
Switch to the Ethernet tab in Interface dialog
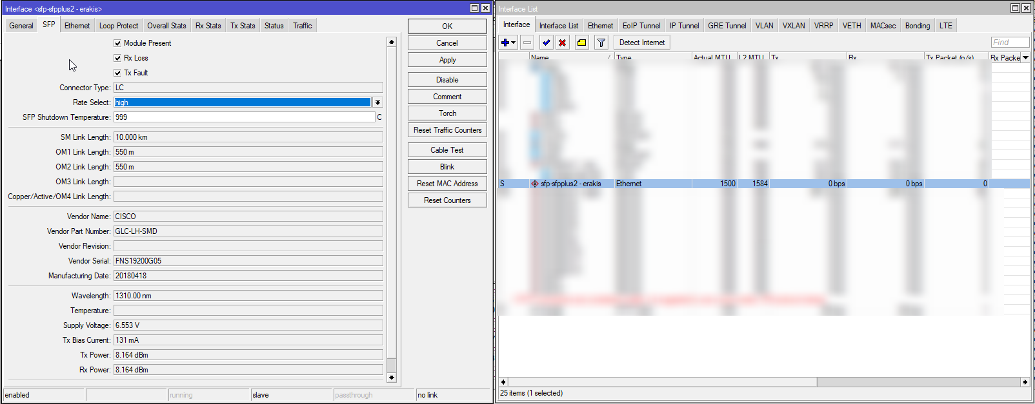coord(77,26)
